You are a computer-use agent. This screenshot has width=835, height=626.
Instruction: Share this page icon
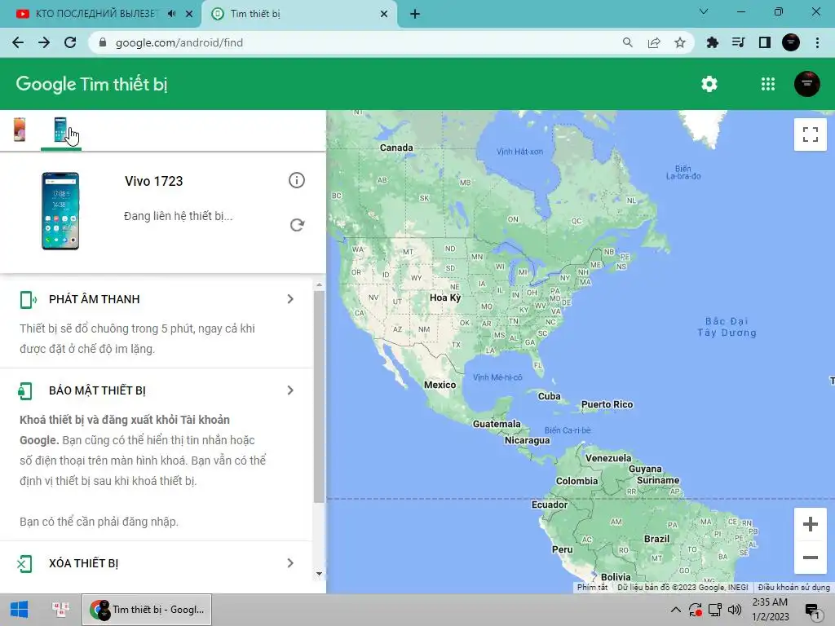coord(654,42)
